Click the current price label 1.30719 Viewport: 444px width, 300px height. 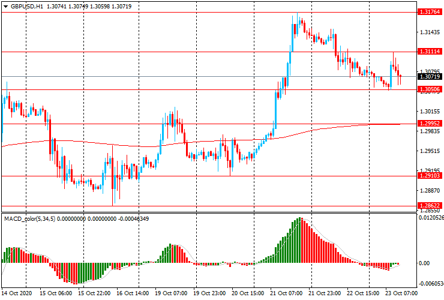pos(430,77)
